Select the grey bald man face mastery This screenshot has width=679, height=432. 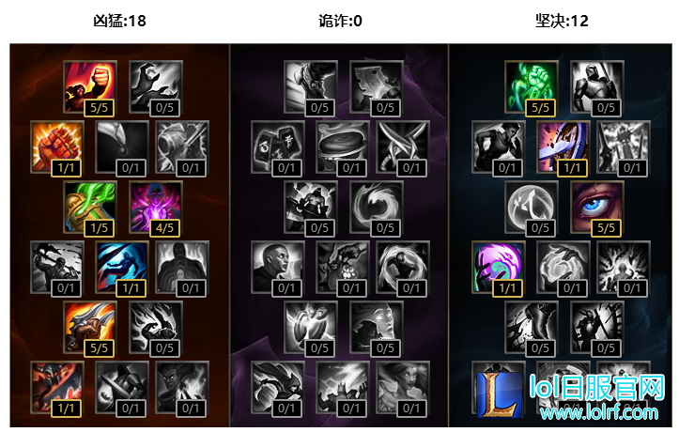[278, 268]
